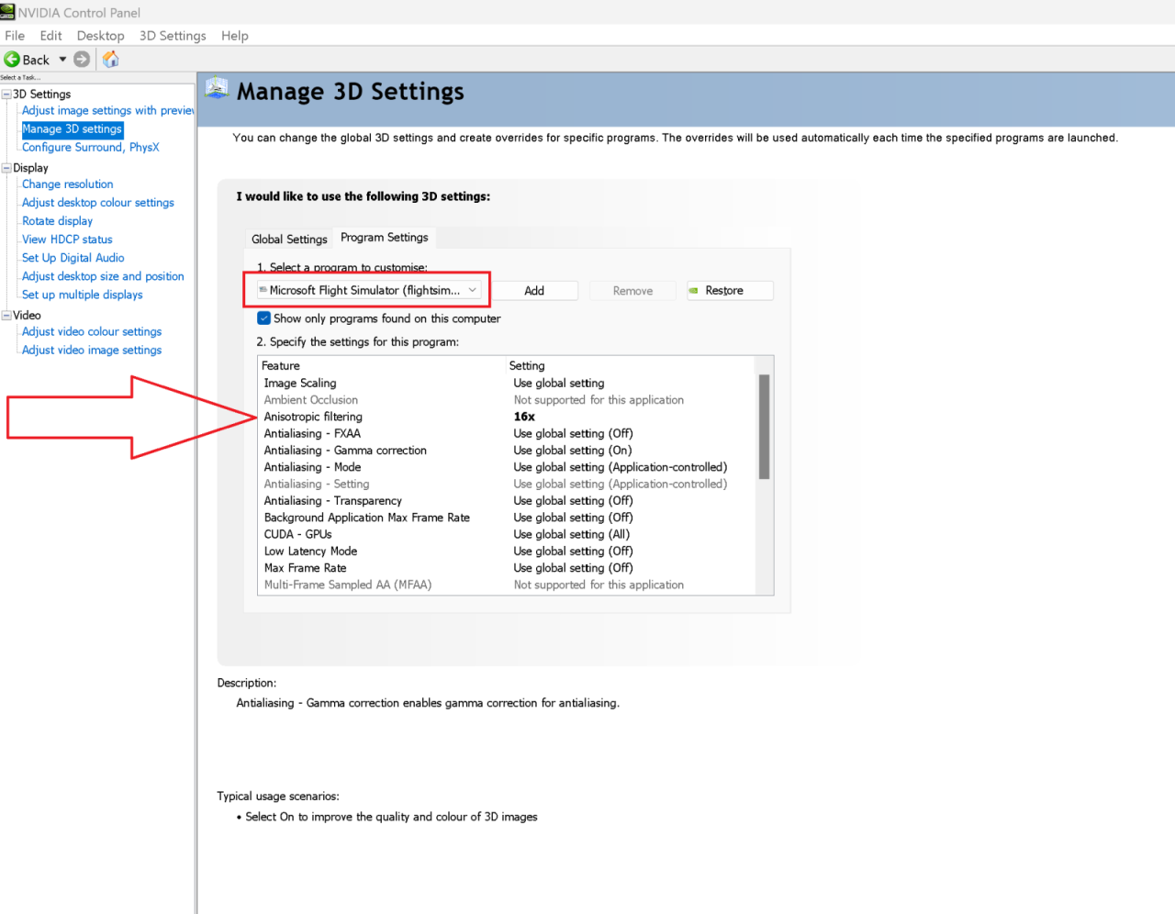
Task: Click the Image Scaling Use global setting value
Action: (x=559, y=384)
